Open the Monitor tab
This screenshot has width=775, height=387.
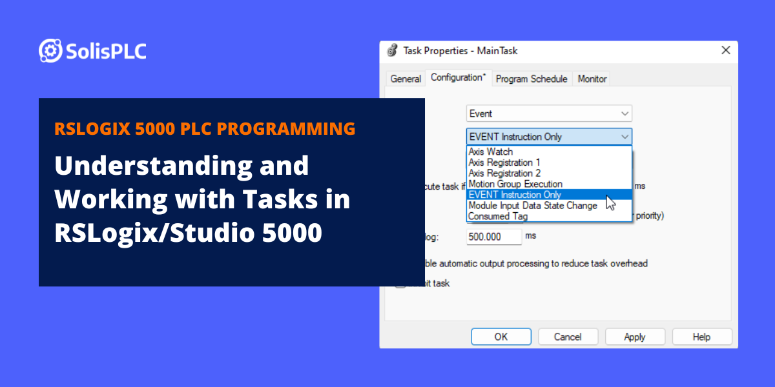tap(591, 78)
